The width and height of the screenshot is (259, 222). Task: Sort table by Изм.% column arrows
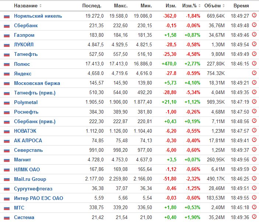(199, 6)
